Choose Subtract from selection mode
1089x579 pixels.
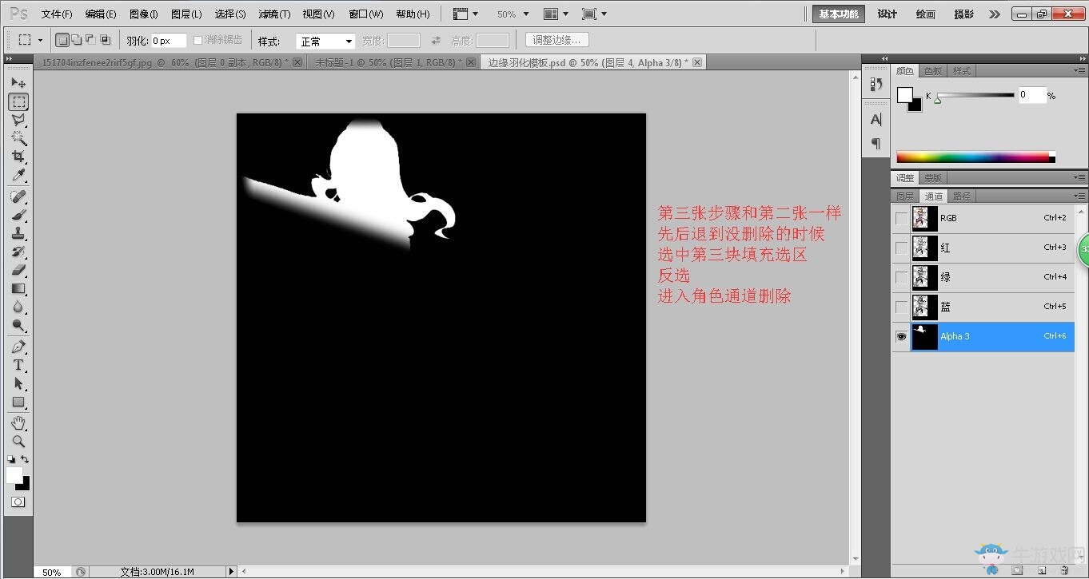90,40
